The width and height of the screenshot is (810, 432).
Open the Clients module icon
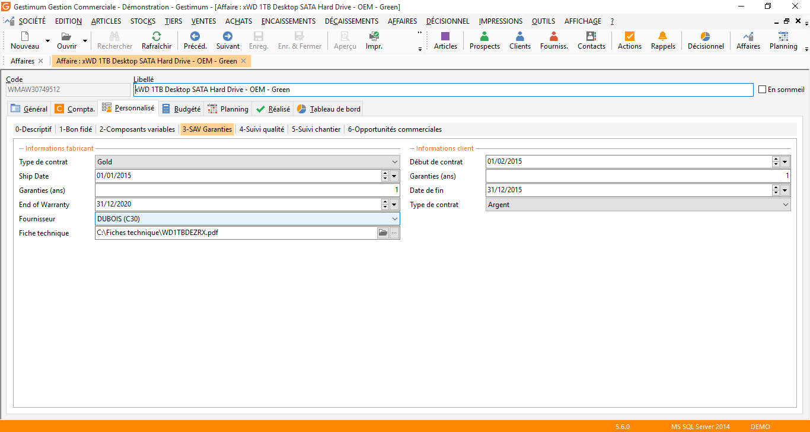520,36
